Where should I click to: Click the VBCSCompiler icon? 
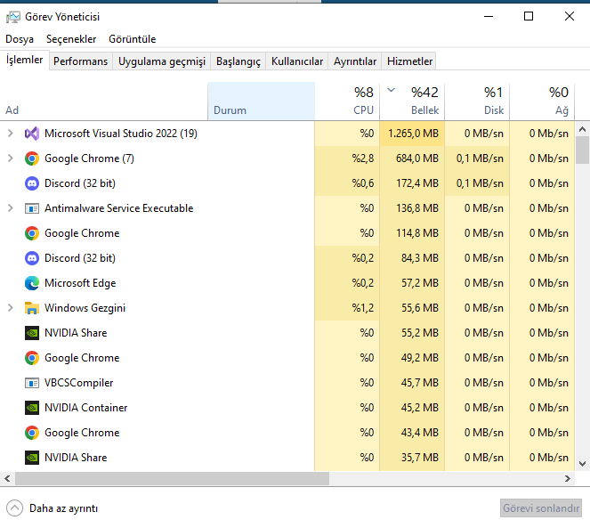[32, 383]
